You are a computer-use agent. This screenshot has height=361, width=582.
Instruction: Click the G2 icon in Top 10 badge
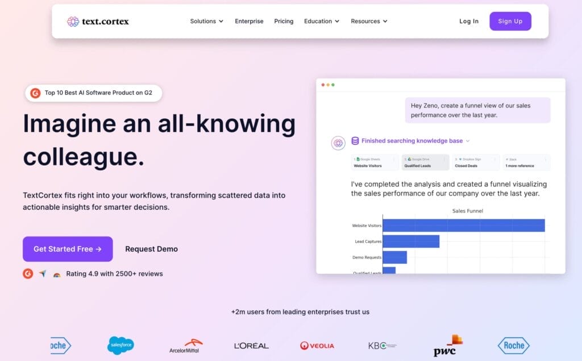(35, 93)
